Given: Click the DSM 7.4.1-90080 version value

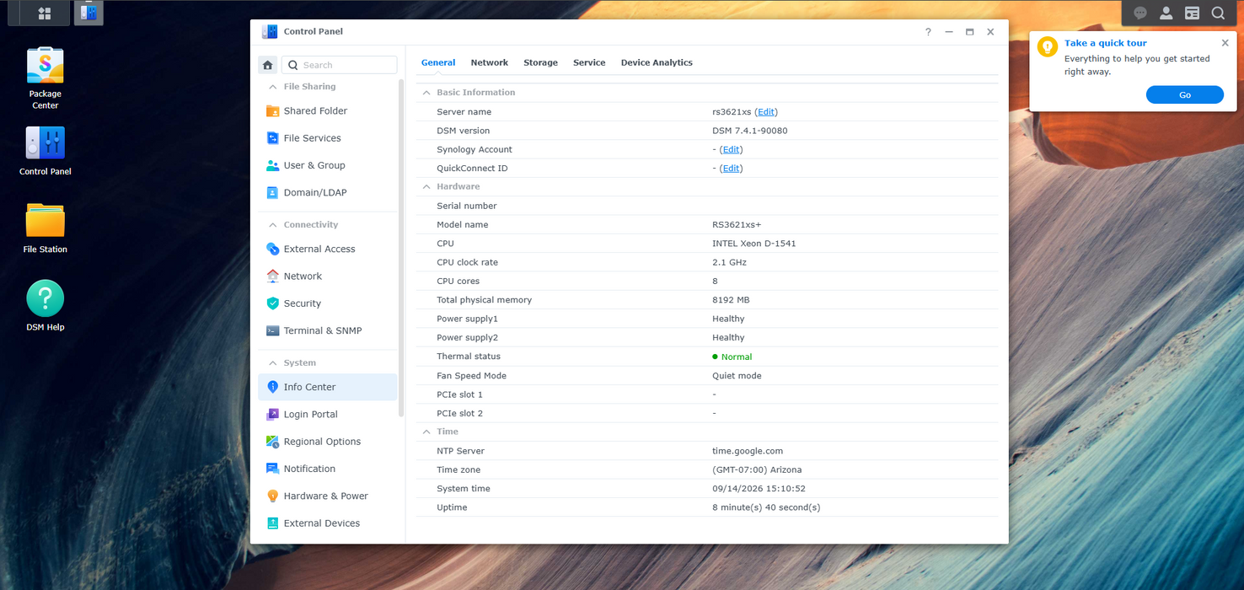Looking at the screenshot, I should 749,131.
